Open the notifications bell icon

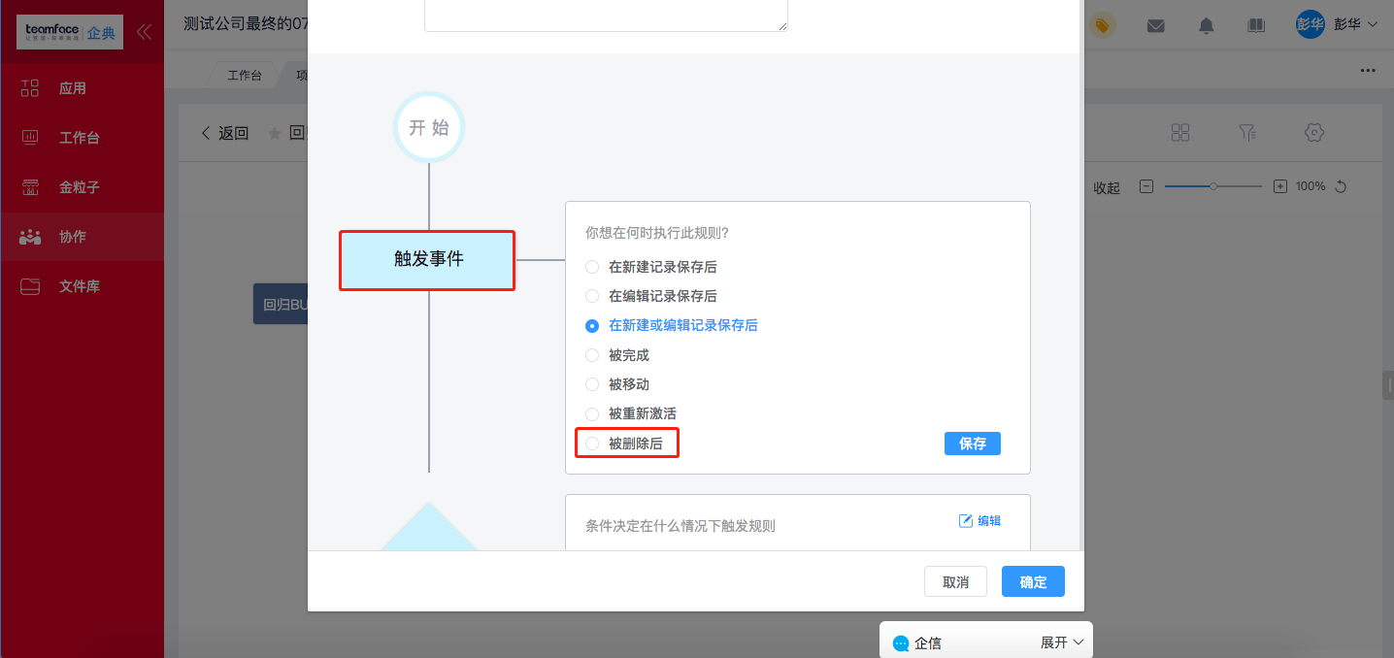(x=1206, y=26)
